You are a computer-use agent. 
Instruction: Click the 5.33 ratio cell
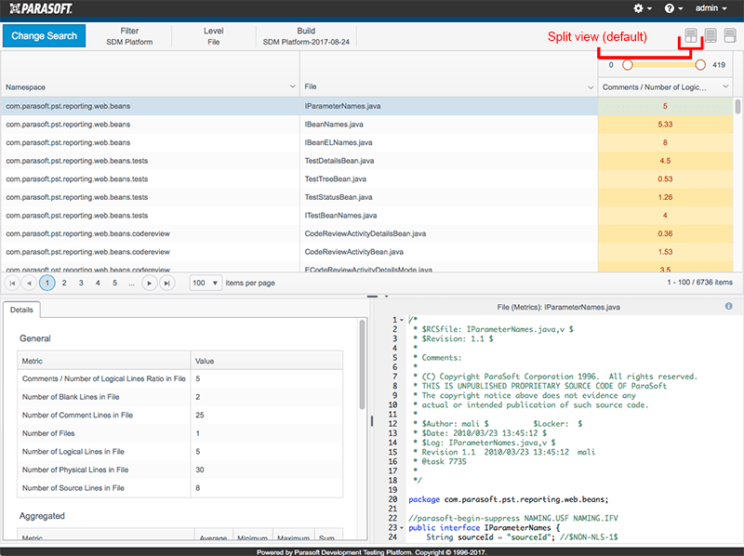tap(665, 125)
